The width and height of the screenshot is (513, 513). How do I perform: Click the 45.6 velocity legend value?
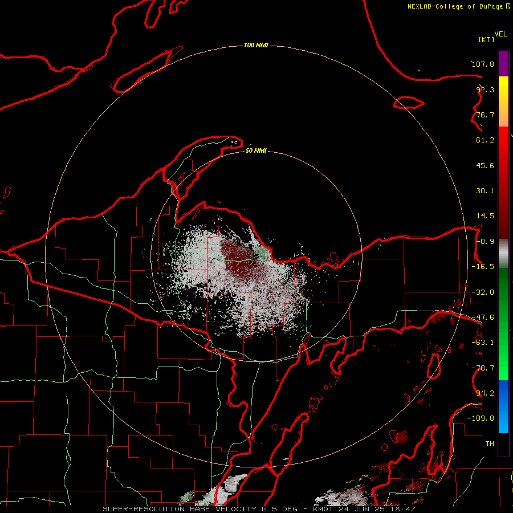point(485,165)
